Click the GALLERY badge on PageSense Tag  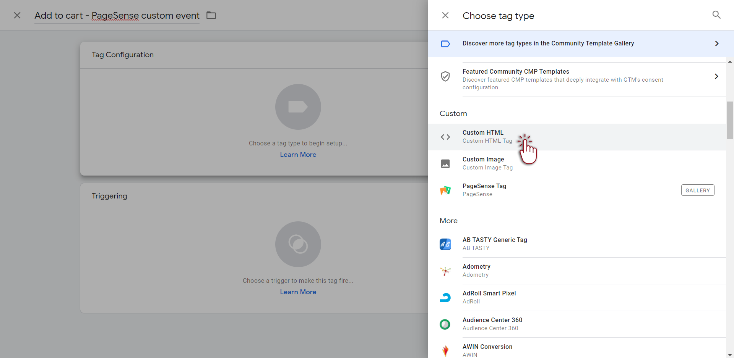pos(698,190)
